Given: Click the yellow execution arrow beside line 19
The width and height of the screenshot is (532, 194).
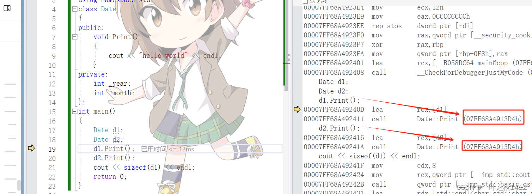Looking at the screenshot, I should pos(31,148).
